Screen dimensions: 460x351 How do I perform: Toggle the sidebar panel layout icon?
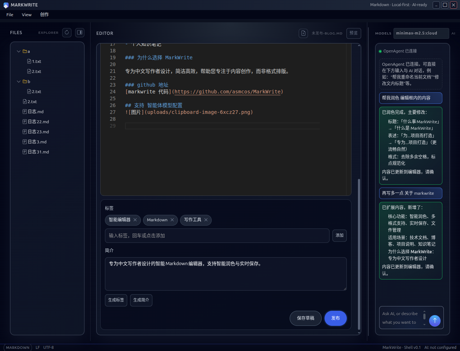point(80,33)
